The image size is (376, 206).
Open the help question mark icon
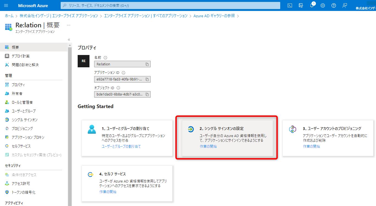point(334,5)
